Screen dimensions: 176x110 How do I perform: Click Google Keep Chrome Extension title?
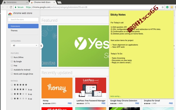click(x=124, y=101)
